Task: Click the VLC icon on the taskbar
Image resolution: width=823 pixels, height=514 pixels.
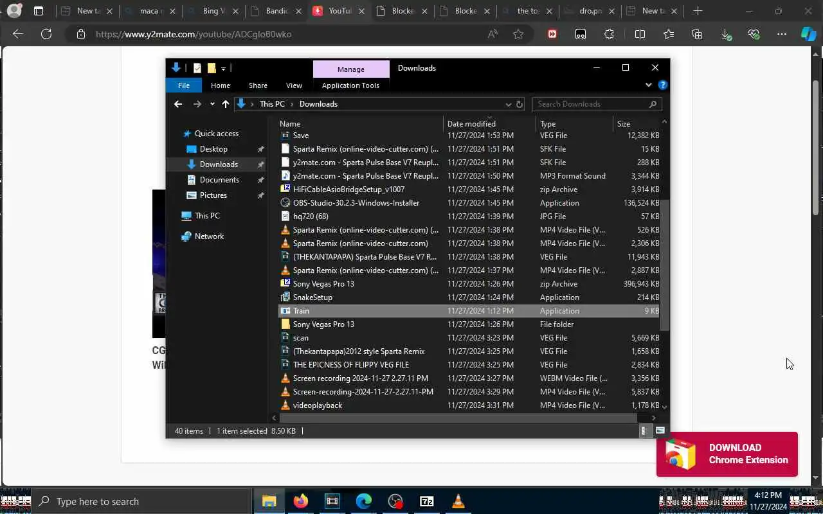Action: coord(458,501)
